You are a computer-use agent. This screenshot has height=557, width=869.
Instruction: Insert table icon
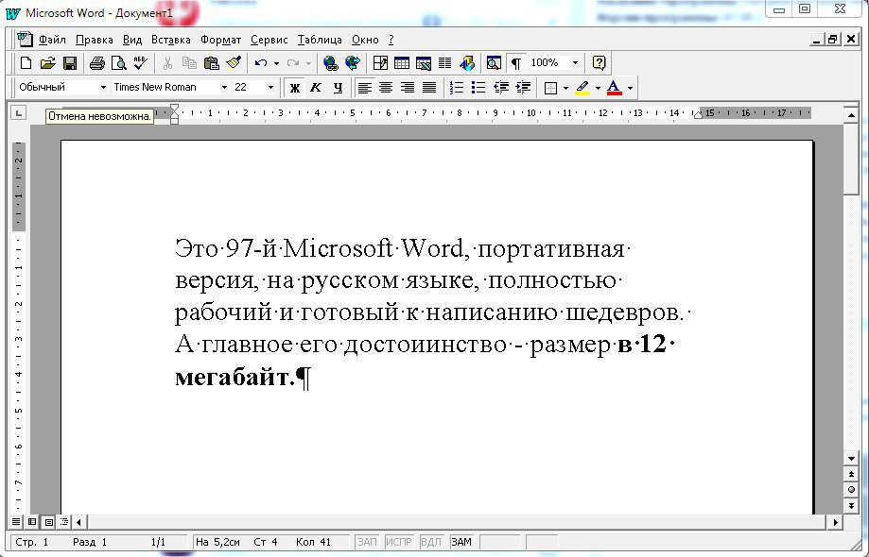click(402, 63)
